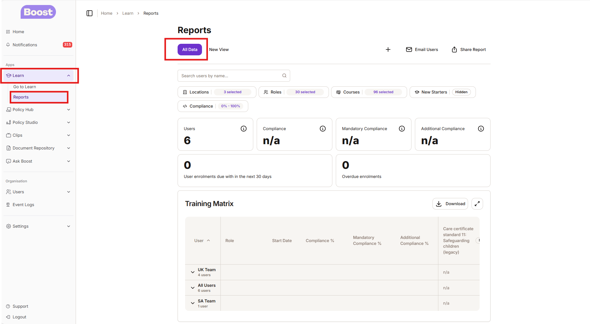This screenshot has height=324, width=590.
Task: Click the Users card info icon
Action: click(x=244, y=129)
